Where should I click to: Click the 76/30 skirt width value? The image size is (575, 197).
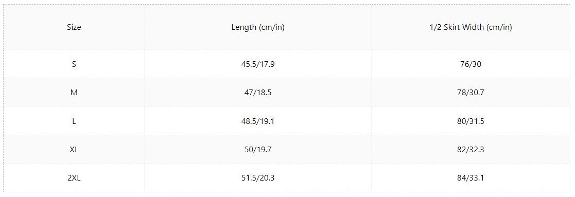(x=471, y=64)
